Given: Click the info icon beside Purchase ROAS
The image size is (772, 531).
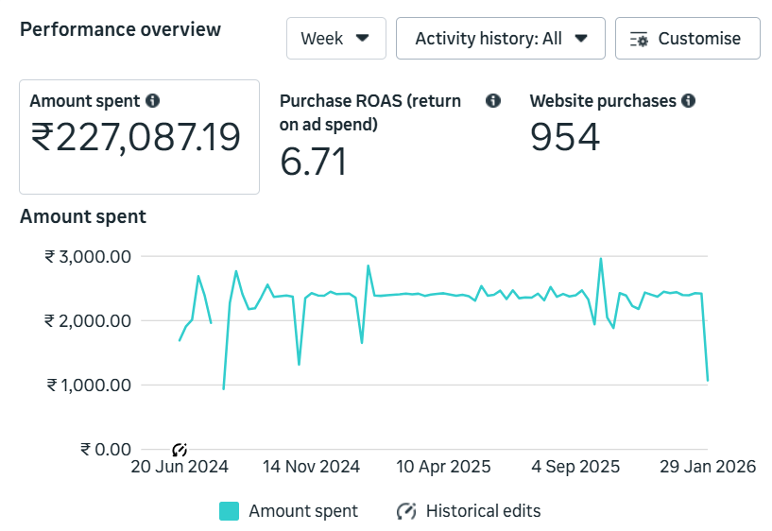Looking at the screenshot, I should (492, 101).
